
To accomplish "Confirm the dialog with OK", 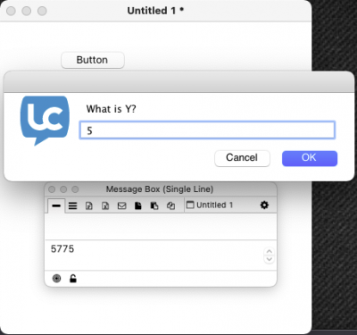I will [310, 158].
